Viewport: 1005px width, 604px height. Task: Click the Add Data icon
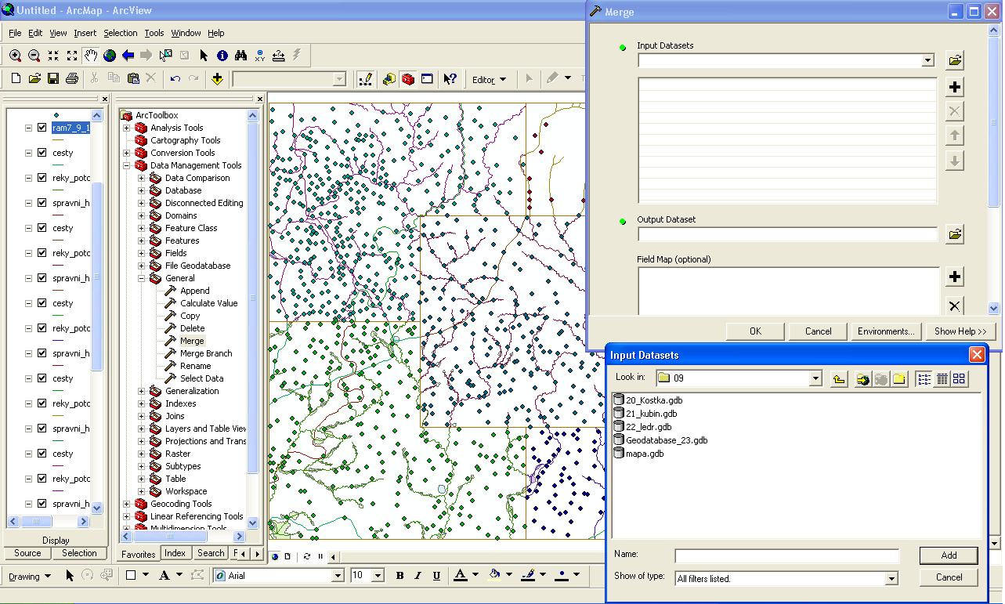[217, 79]
